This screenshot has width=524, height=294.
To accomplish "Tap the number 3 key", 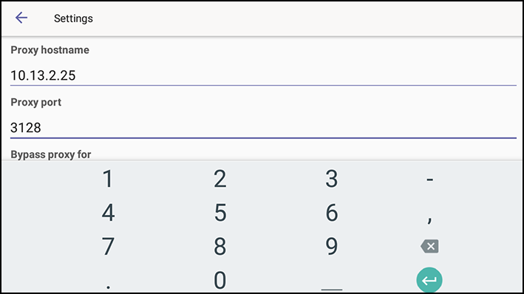I will (332, 179).
